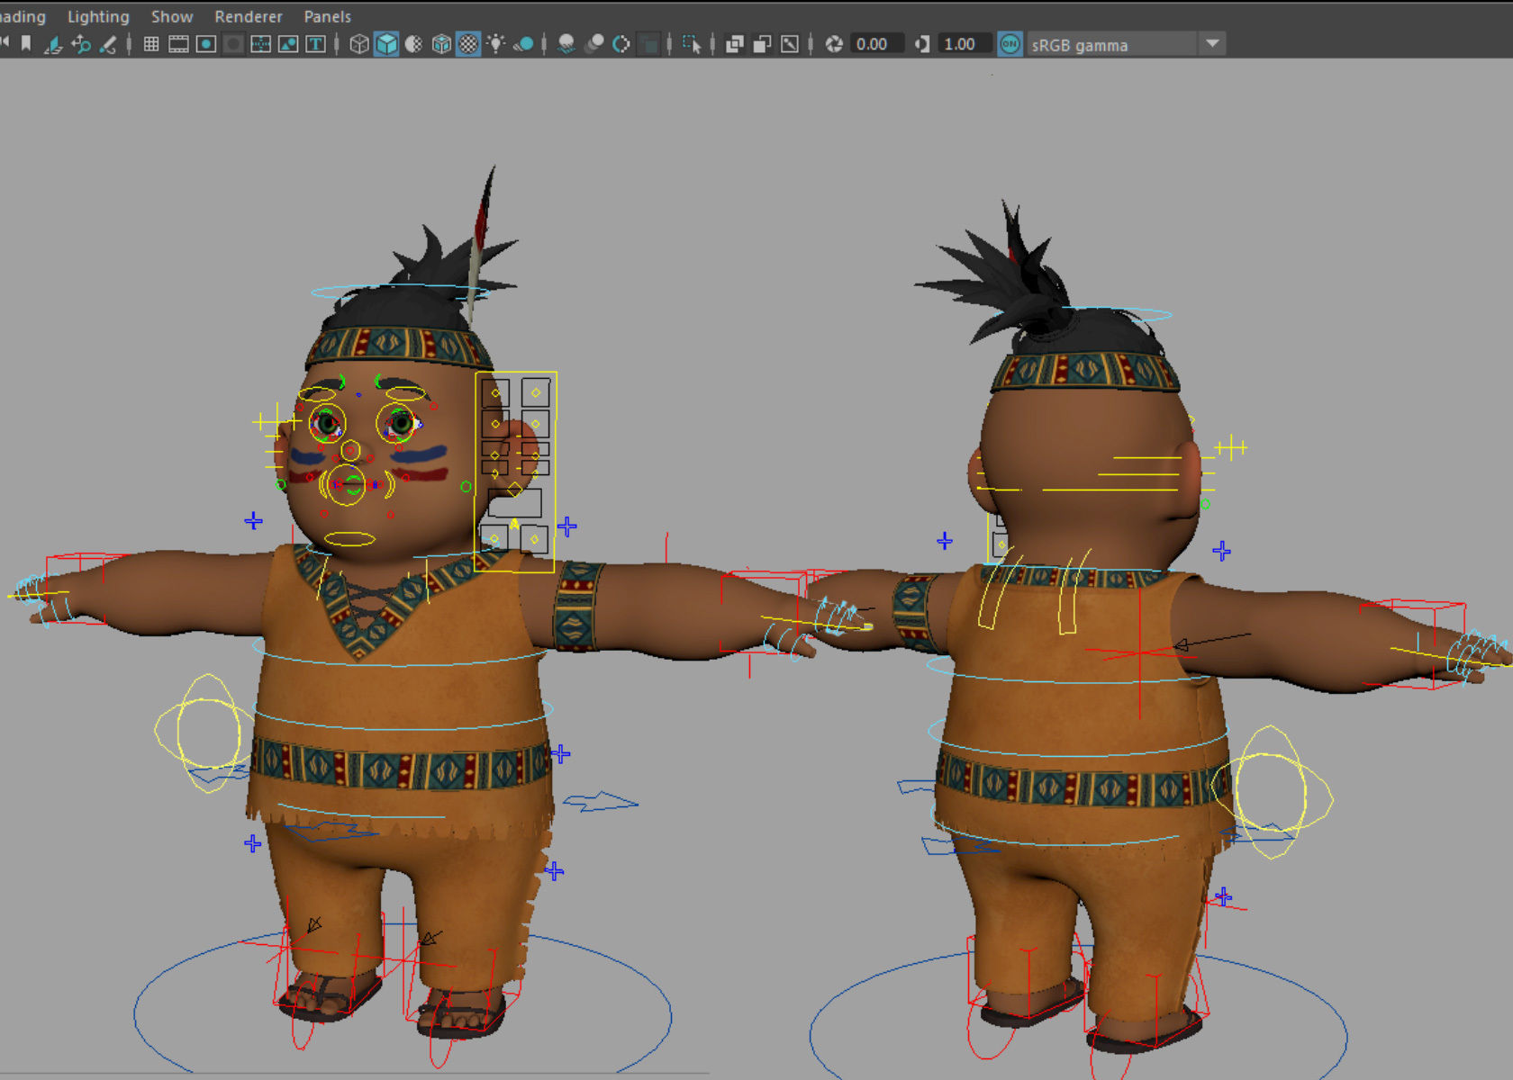
Task: Toggle the Film Gate overlay
Action: [178, 44]
